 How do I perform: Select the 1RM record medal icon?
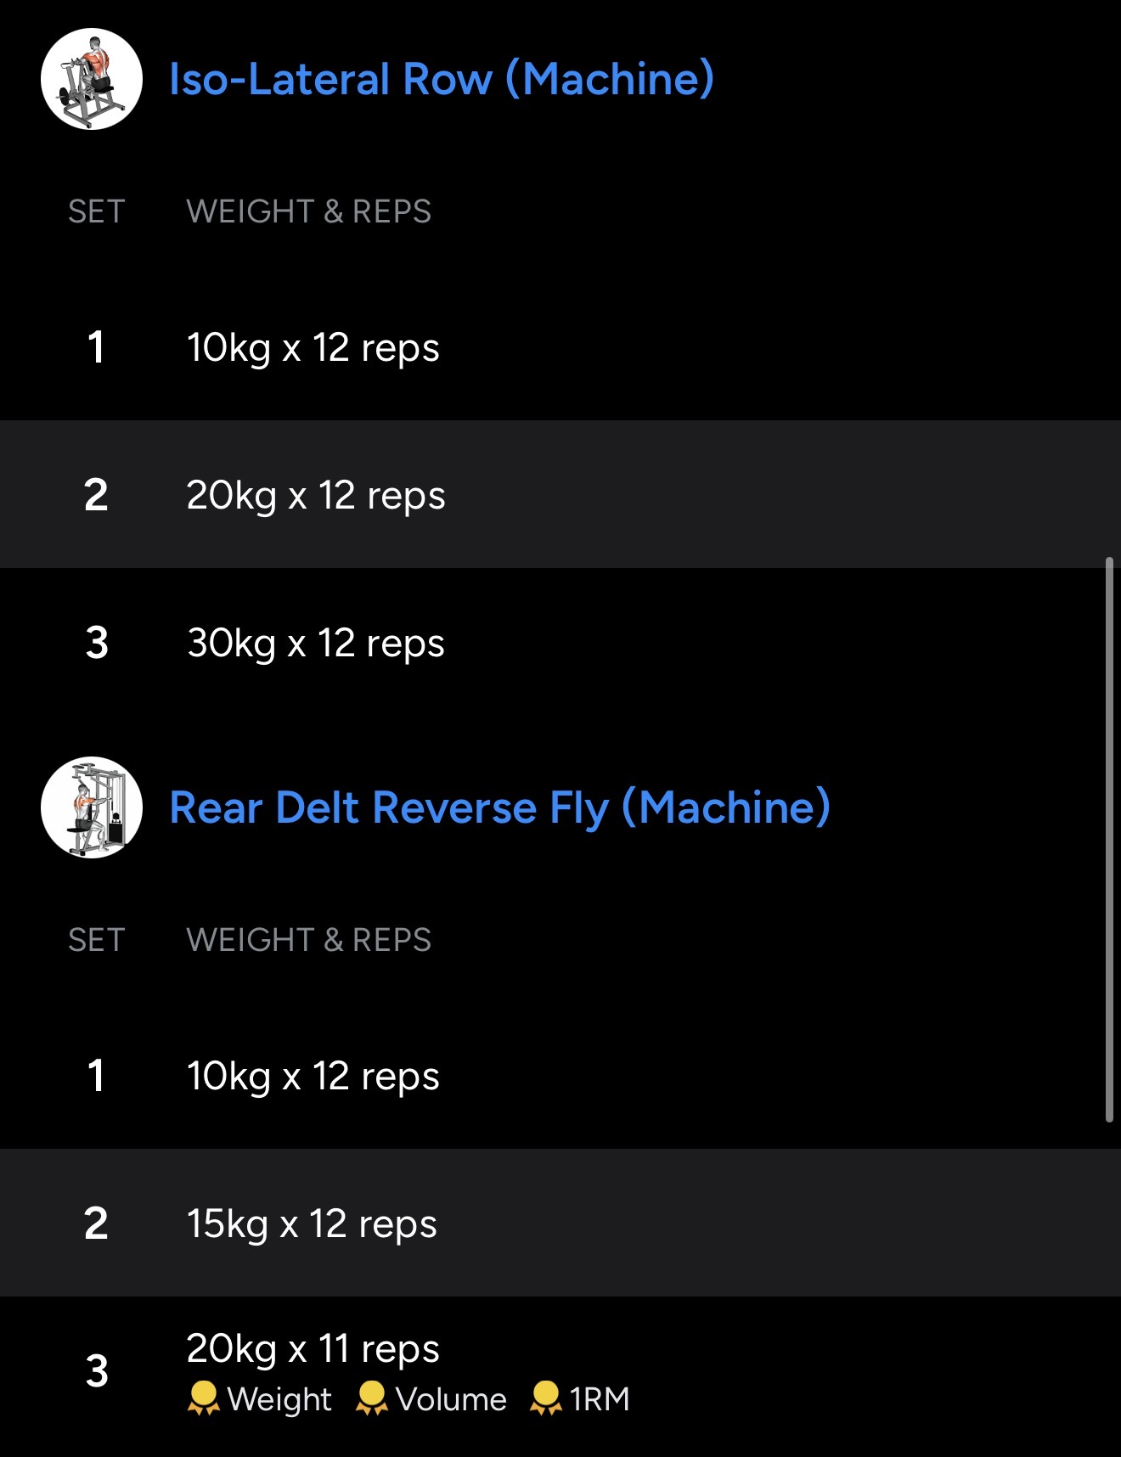pyautogui.click(x=545, y=1398)
